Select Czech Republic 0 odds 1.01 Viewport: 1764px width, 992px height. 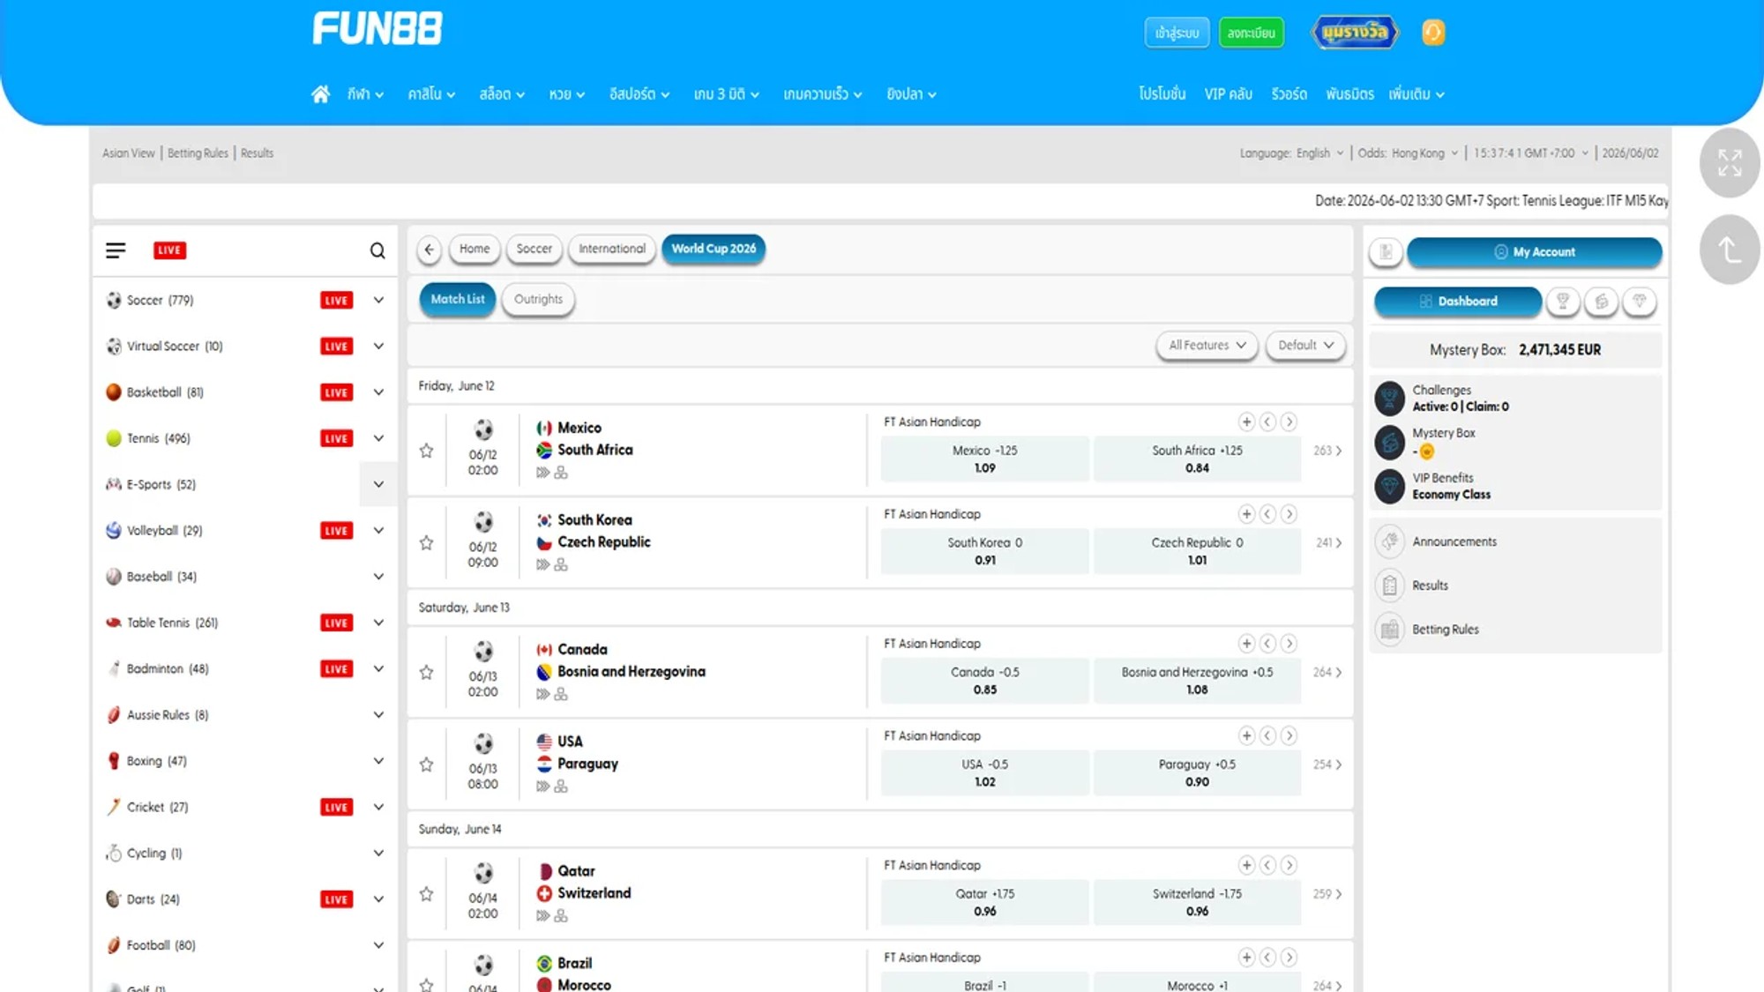(1197, 551)
